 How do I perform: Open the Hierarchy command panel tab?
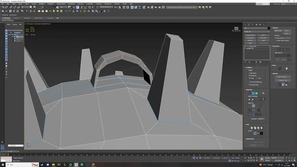click(x=252, y=25)
